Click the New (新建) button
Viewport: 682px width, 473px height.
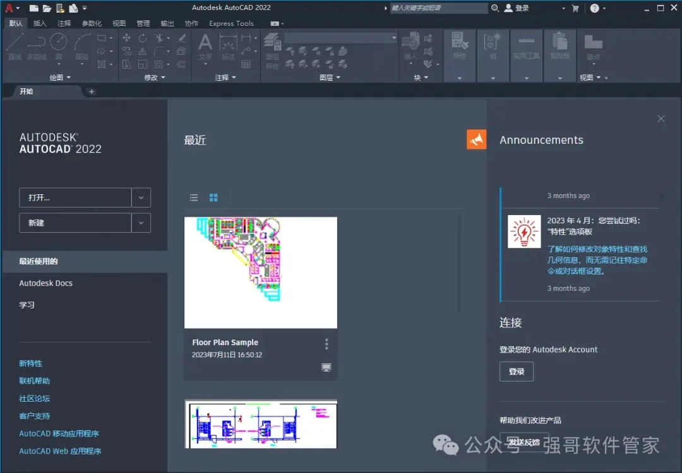(x=75, y=223)
